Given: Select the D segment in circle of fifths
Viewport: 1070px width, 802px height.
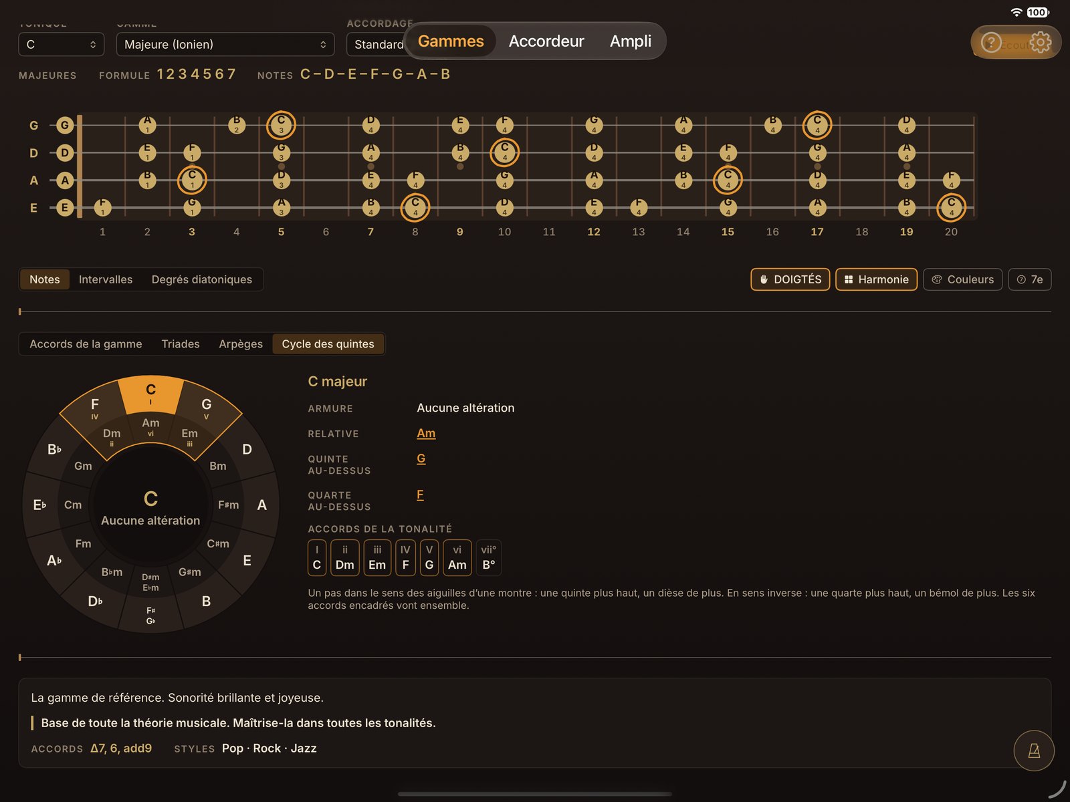Looking at the screenshot, I should pyautogui.click(x=247, y=449).
